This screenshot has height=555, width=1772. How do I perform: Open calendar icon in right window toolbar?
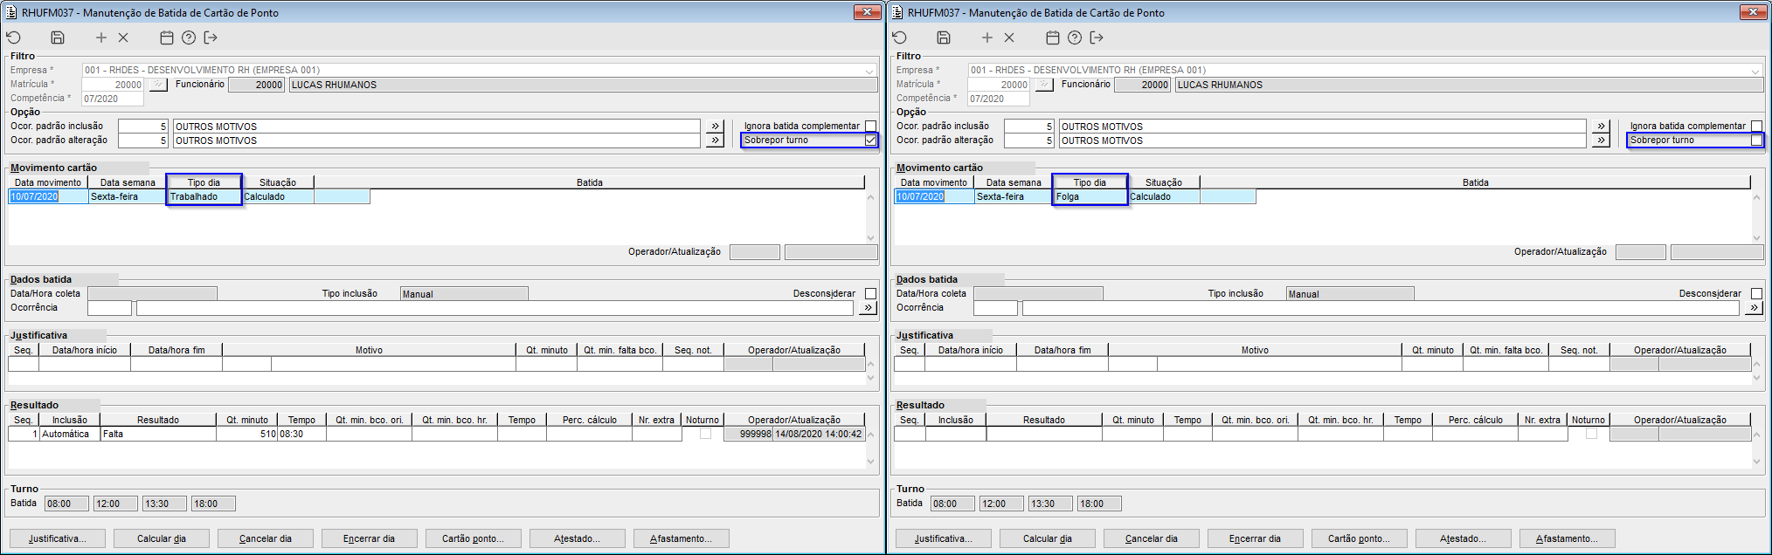pos(1053,38)
